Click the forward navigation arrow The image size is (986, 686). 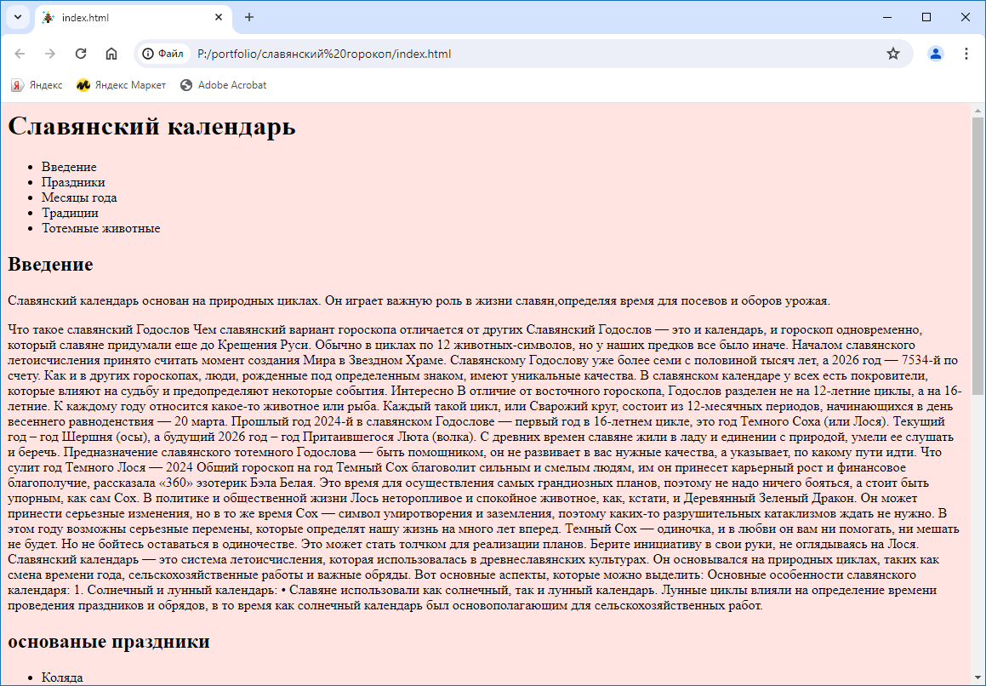coord(50,54)
